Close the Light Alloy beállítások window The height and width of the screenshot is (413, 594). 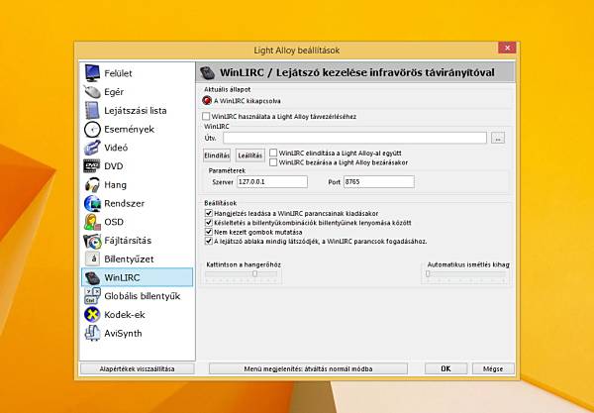pos(507,48)
